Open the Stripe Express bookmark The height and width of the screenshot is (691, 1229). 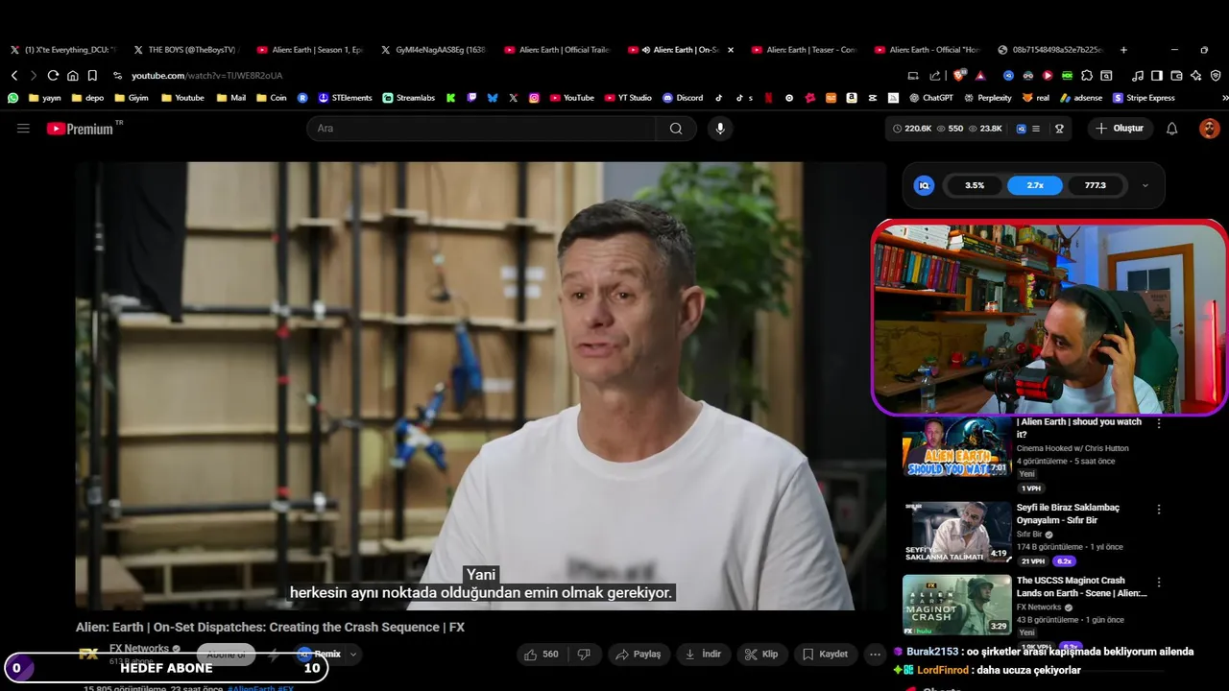1144,98
